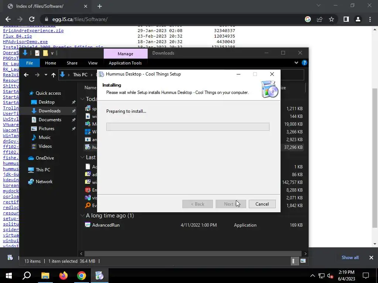Select Quick access in navigation pane
Image resolution: width=378 pixels, height=283 pixels.
tap(48, 93)
